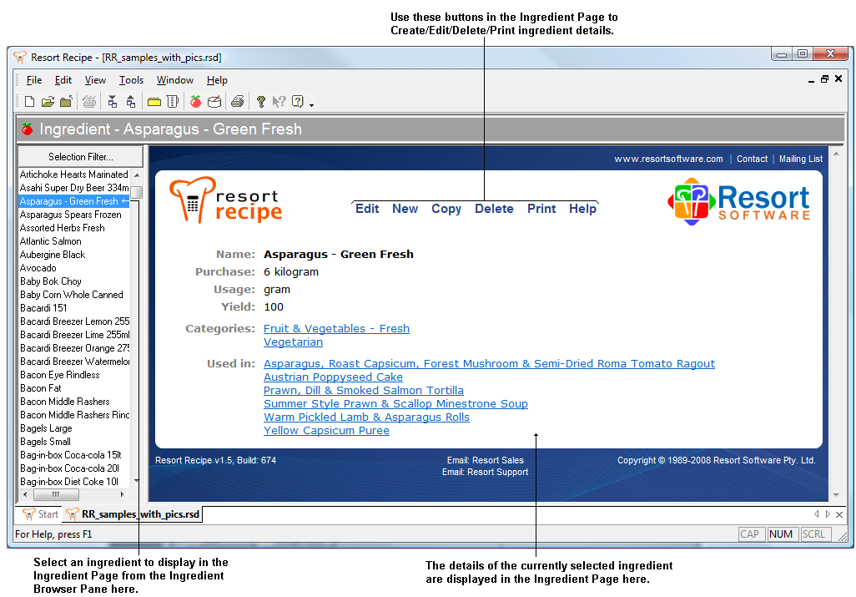
Task: Click the New ingredient link
Action: pos(405,209)
